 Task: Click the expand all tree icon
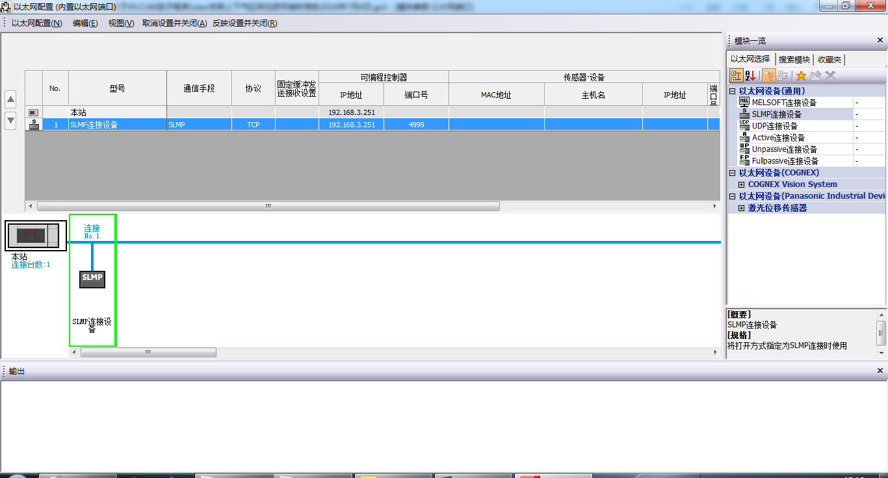tap(769, 76)
